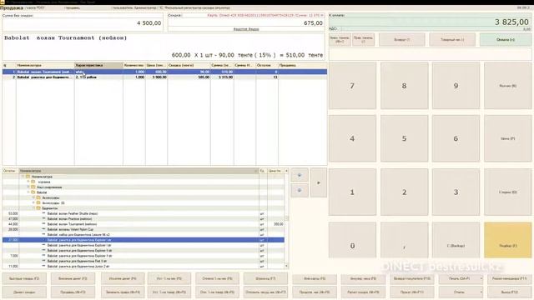Tap the comma decimal key
This screenshot has height=300, width=534.
[x=404, y=240]
